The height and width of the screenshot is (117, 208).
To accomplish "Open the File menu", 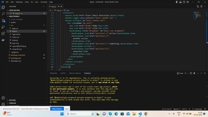I will [x=7, y=2].
